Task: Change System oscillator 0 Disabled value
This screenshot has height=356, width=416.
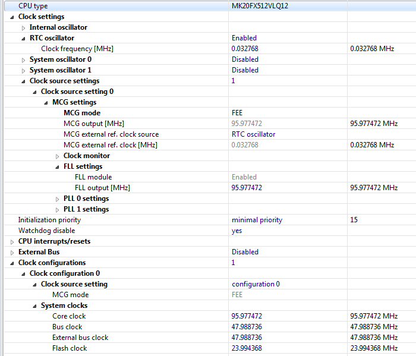Action: click(x=245, y=59)
